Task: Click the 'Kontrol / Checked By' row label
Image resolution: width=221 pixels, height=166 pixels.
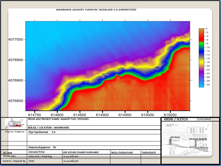Action: click(x=14, y=161)
